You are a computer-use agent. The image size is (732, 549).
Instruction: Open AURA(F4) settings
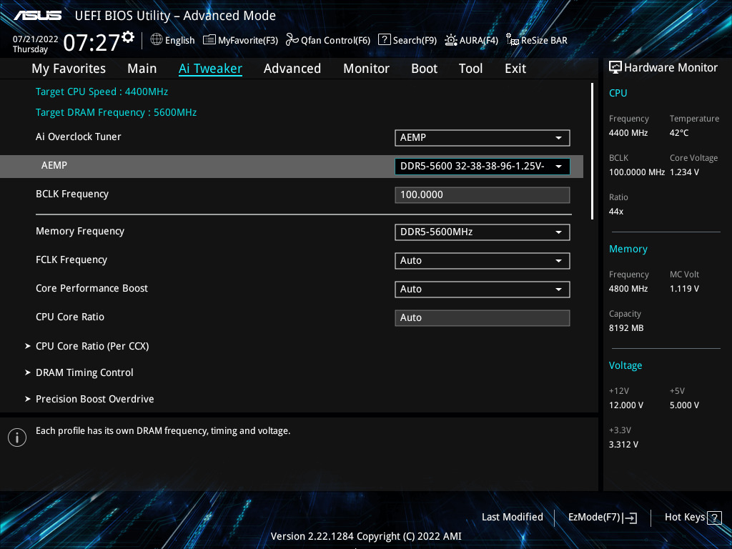click(472, 40)
